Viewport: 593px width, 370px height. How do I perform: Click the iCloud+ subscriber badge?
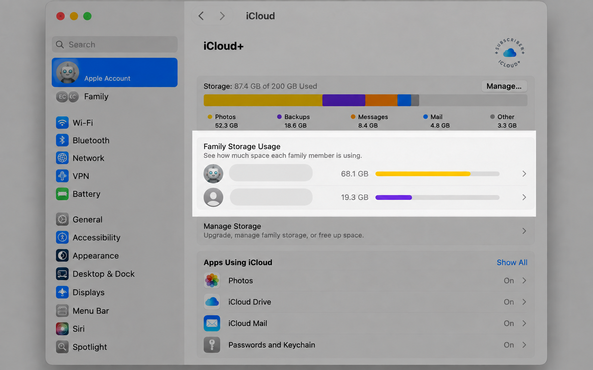coord(510,53)
